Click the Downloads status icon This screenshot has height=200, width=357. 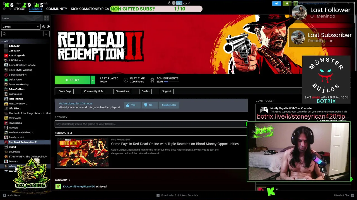point(158,195)
